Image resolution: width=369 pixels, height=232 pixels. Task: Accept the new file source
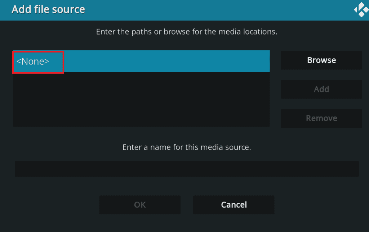pyautogui.click(x=140, y=205)
